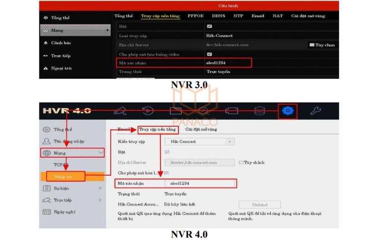The width and height of the screenshot is (387, 242).
Task: Open the camera device icon in HVR 4.0 toolbar
Action: (232, 111)
